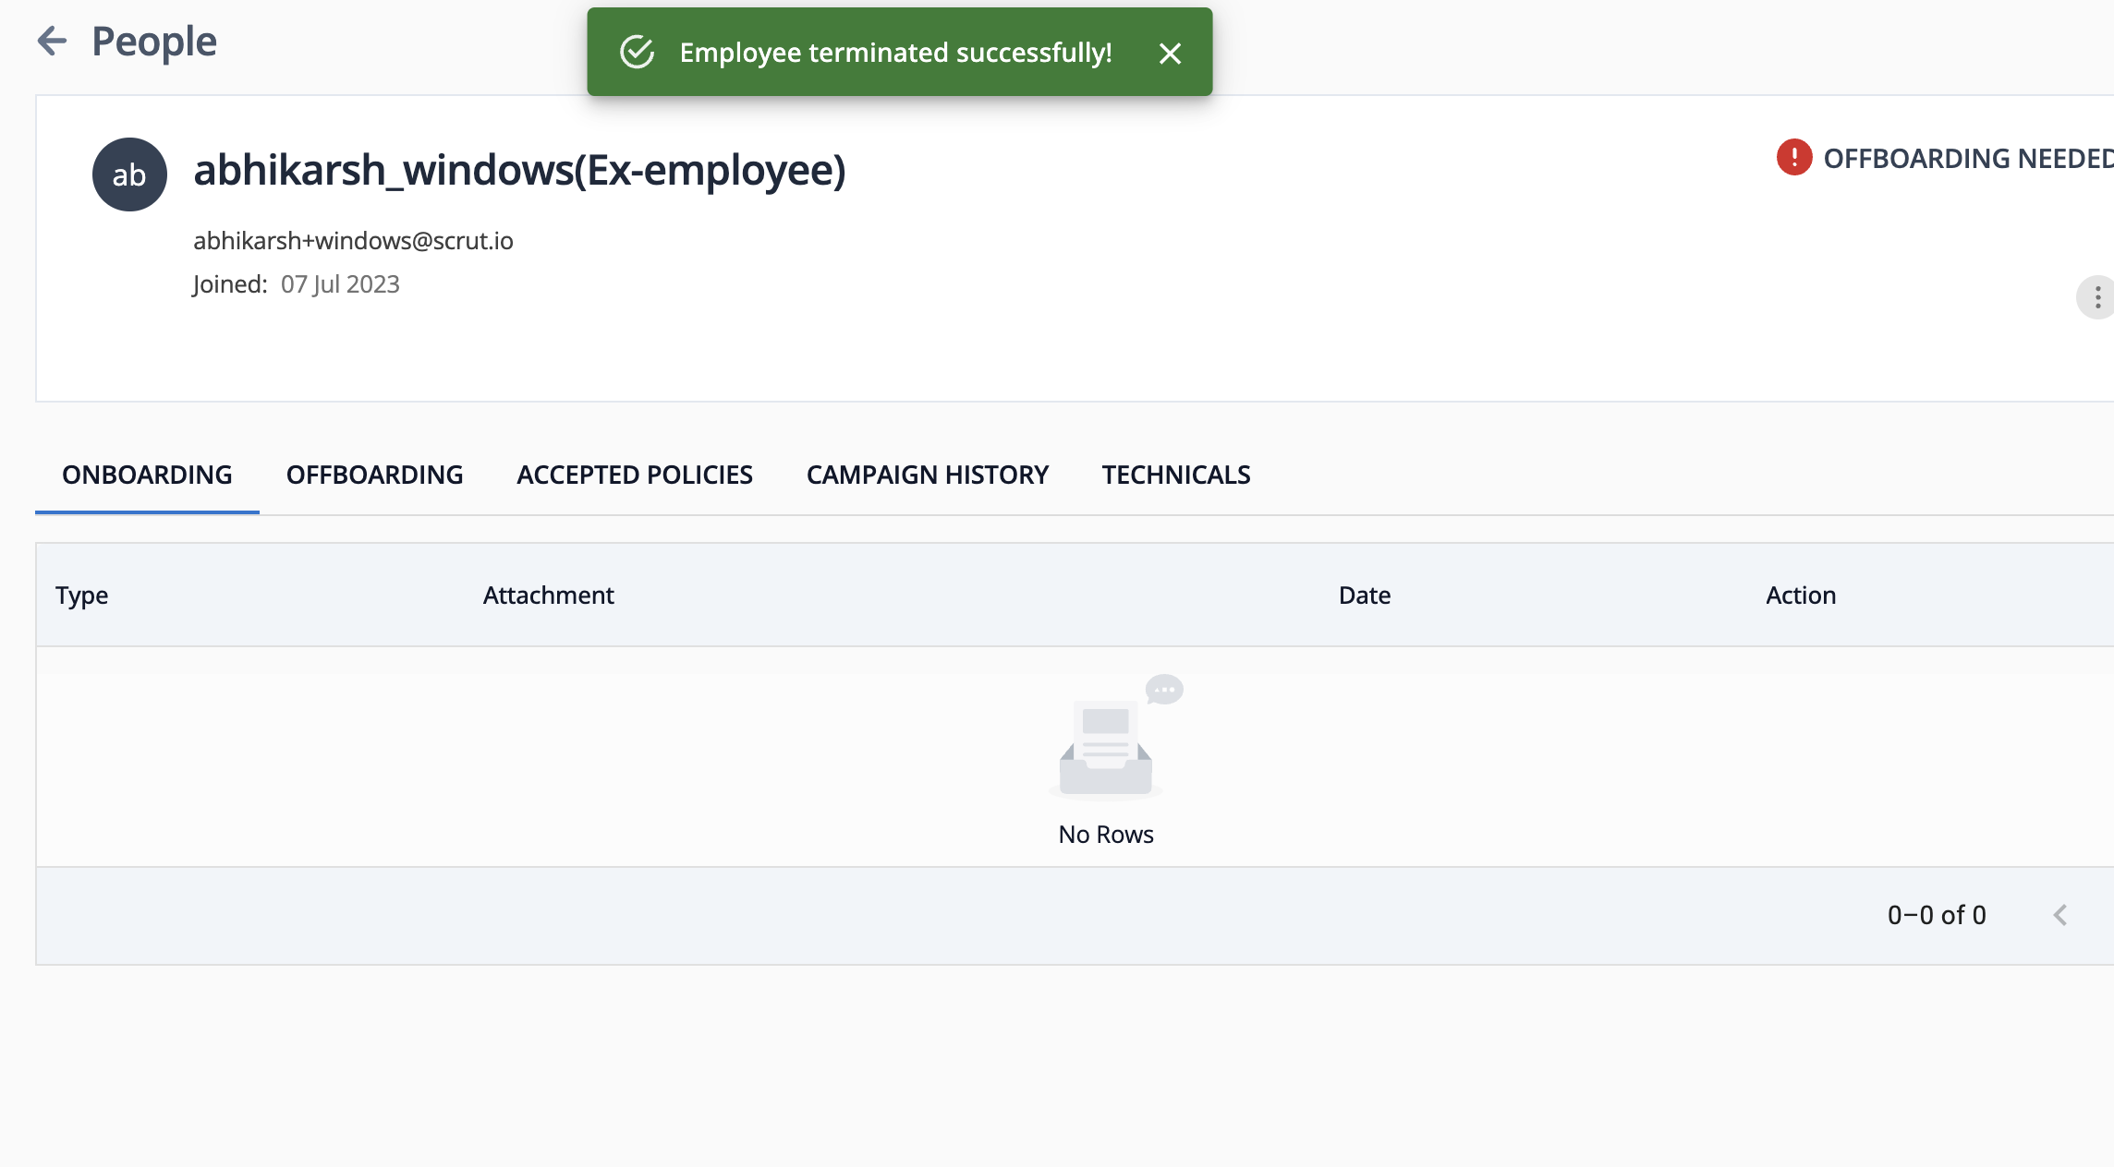
Task: Click the No Rows empty-state message
Action: (1106, 835)
